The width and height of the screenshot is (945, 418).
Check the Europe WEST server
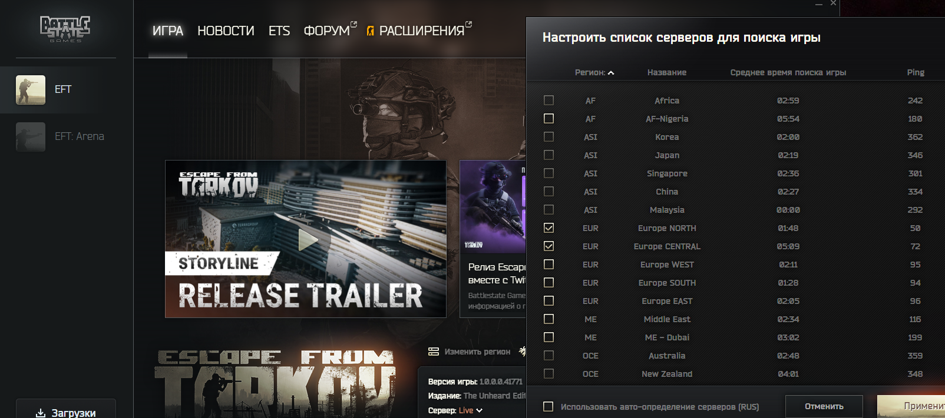pyautogui.click(x=549, y=265)
